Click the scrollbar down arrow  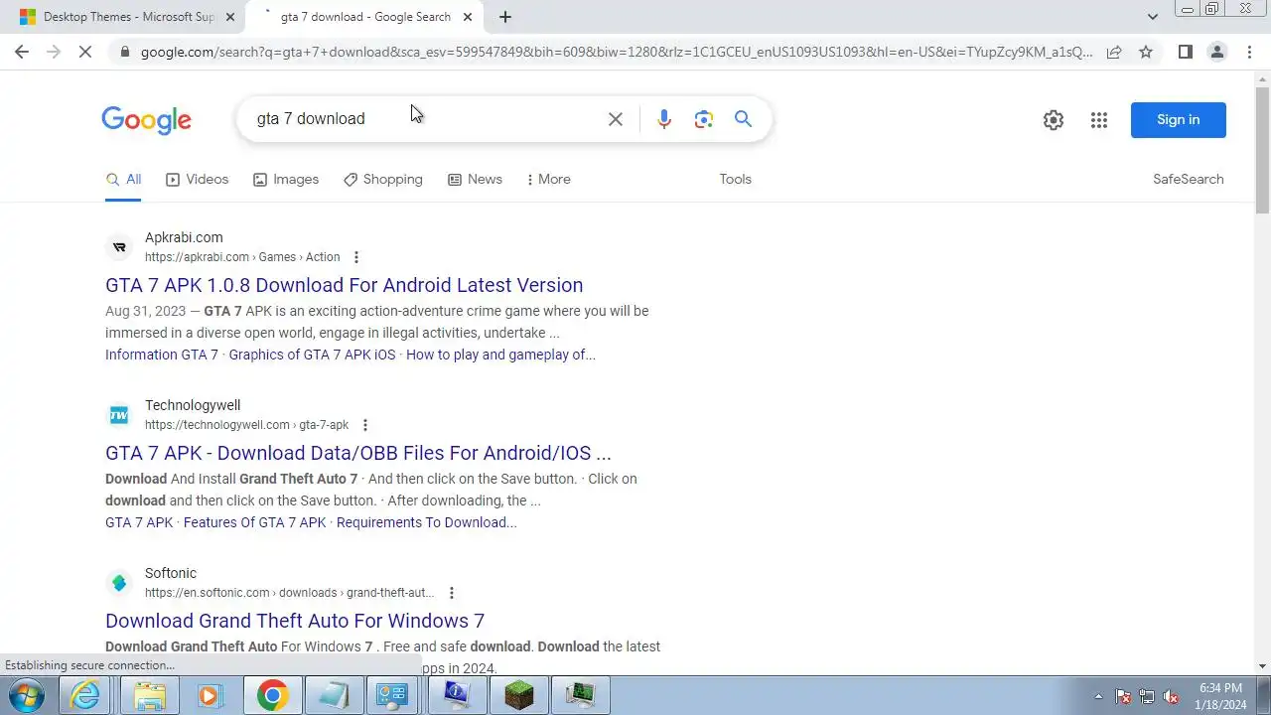(x=1262, y=666)
